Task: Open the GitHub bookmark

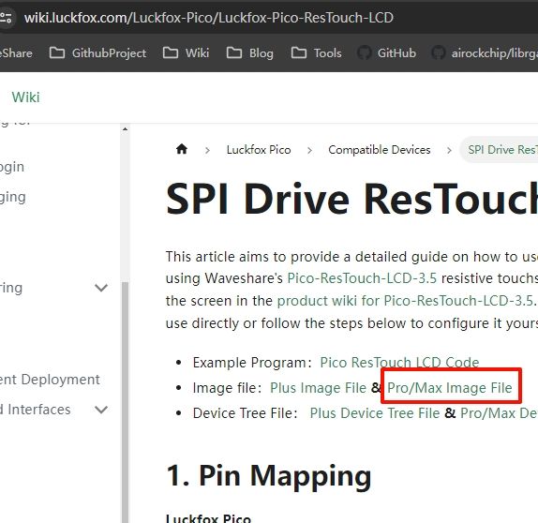Action: point(386,53)
